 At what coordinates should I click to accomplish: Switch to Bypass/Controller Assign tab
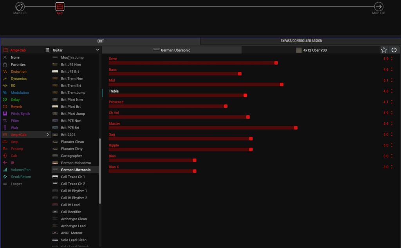(x=301, y=41)
